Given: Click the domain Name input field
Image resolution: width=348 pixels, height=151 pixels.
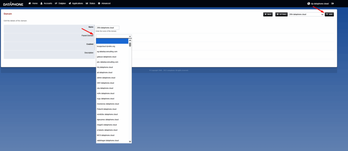Looking at the screenshot, I should [108, 28].
